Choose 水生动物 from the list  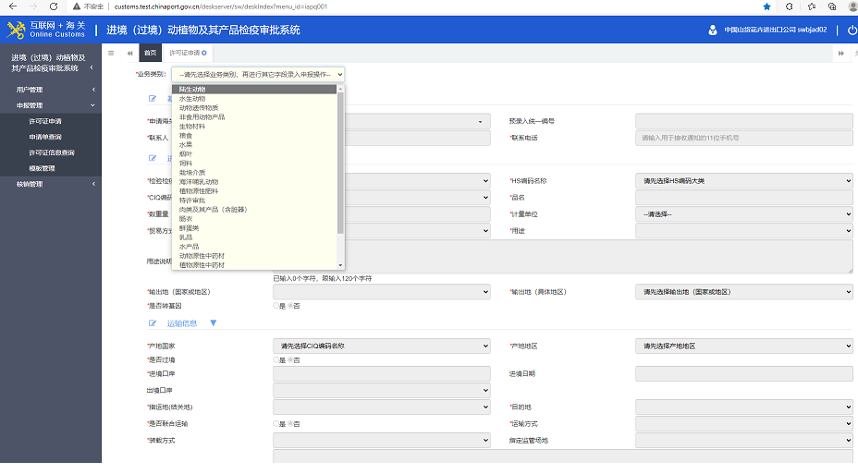pyautogui.click(x=254, y=99)
